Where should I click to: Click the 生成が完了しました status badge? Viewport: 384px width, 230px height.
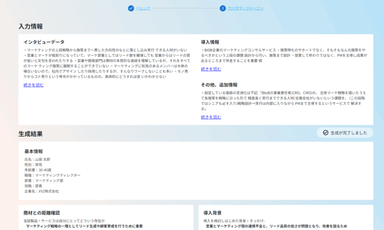345,133
